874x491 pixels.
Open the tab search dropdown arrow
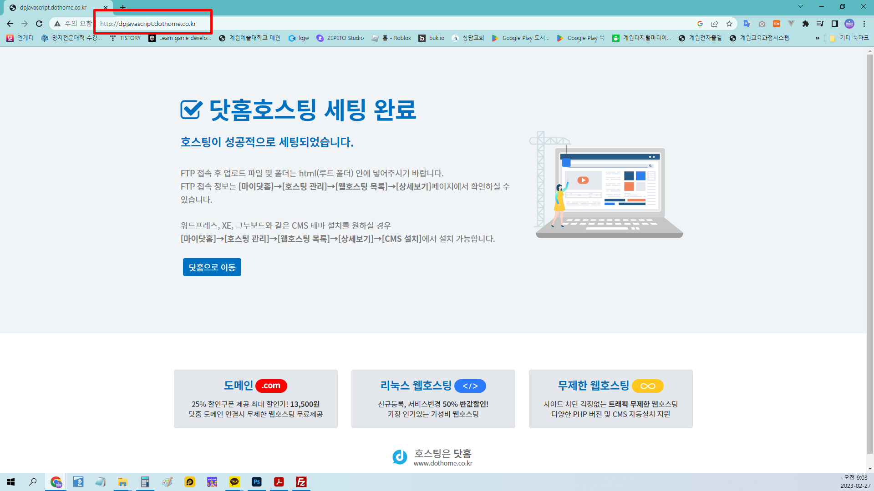point(800,7)
